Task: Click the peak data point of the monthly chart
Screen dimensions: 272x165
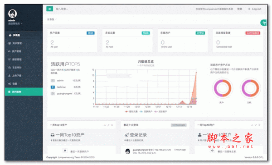Action: [x=196, y=73]
